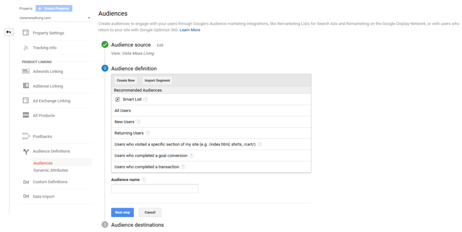Click the All Products link icon
This screenshot has width=462, height=232.
pos(26,115)
